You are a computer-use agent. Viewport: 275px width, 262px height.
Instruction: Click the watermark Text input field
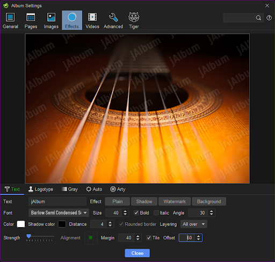point(57,201)
